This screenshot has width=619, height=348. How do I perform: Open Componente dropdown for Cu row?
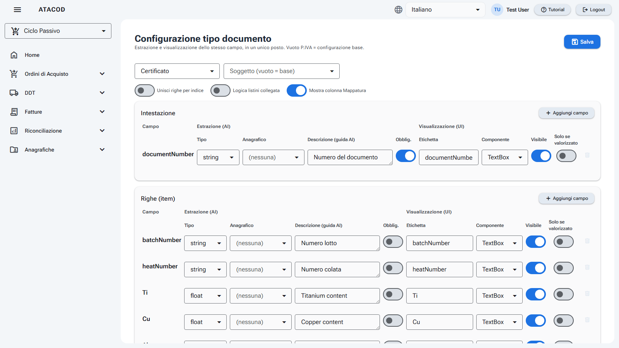coord(499,322)
